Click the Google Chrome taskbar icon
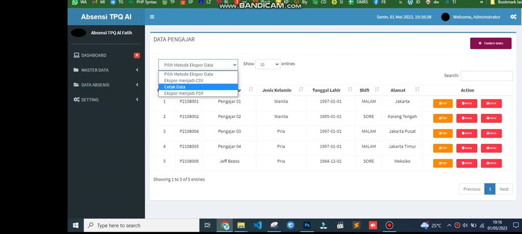Image resolution: width=522 pixels, height=234 pixels. [225, 225]
